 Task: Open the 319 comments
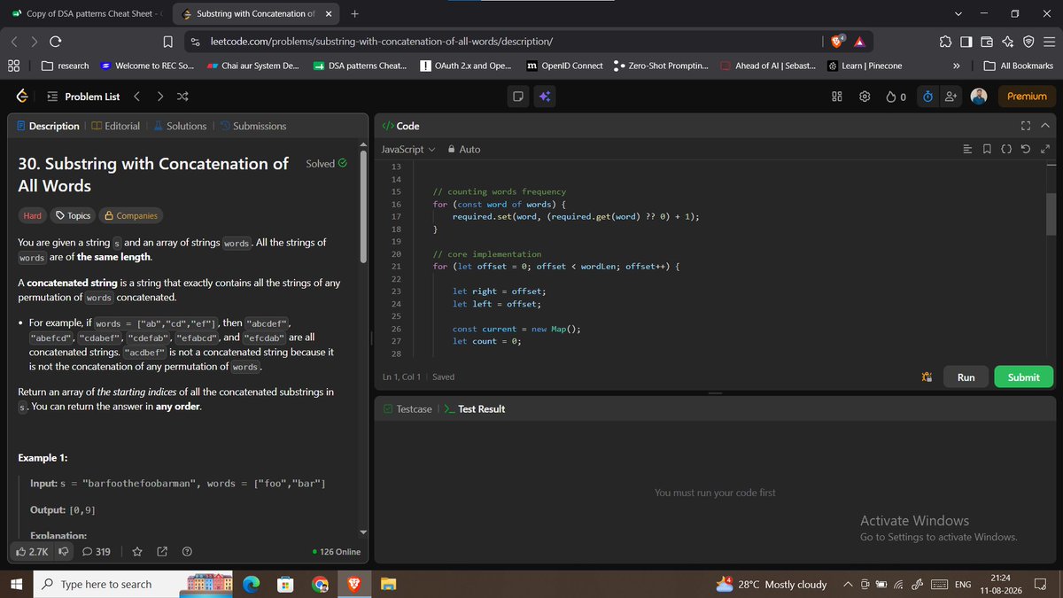(x=96, y=551)
